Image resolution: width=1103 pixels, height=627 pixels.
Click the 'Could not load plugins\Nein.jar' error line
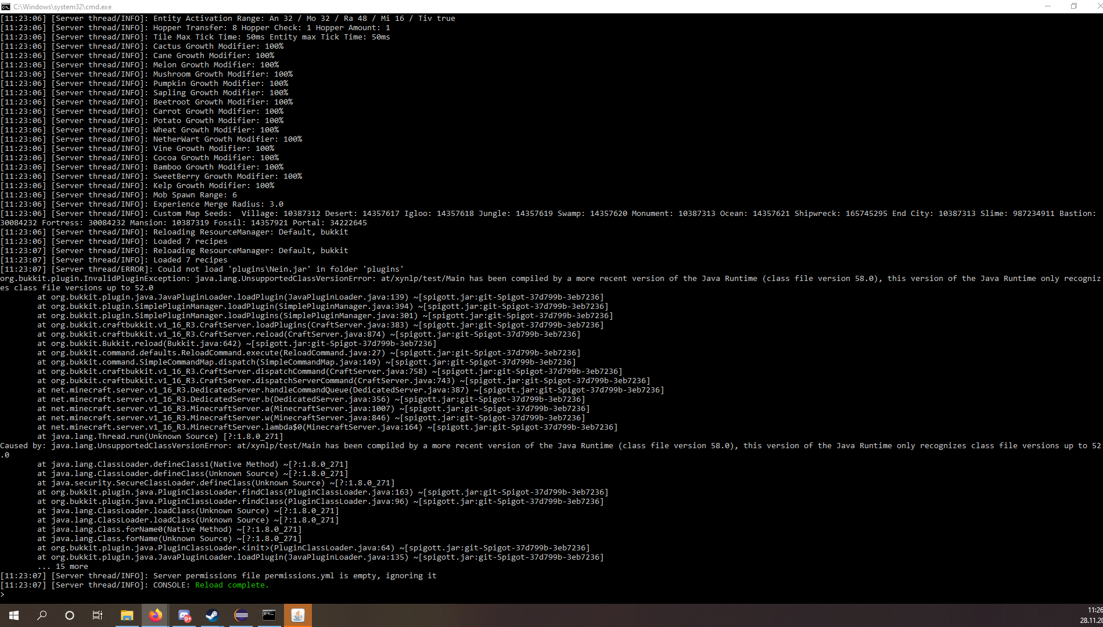202,269
